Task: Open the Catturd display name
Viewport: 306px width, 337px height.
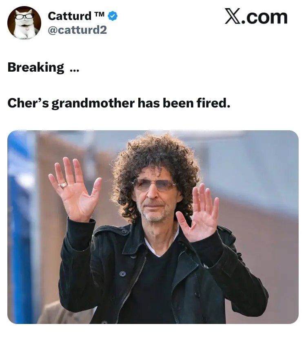Action: pyautogui.click(x=70, y=16)
